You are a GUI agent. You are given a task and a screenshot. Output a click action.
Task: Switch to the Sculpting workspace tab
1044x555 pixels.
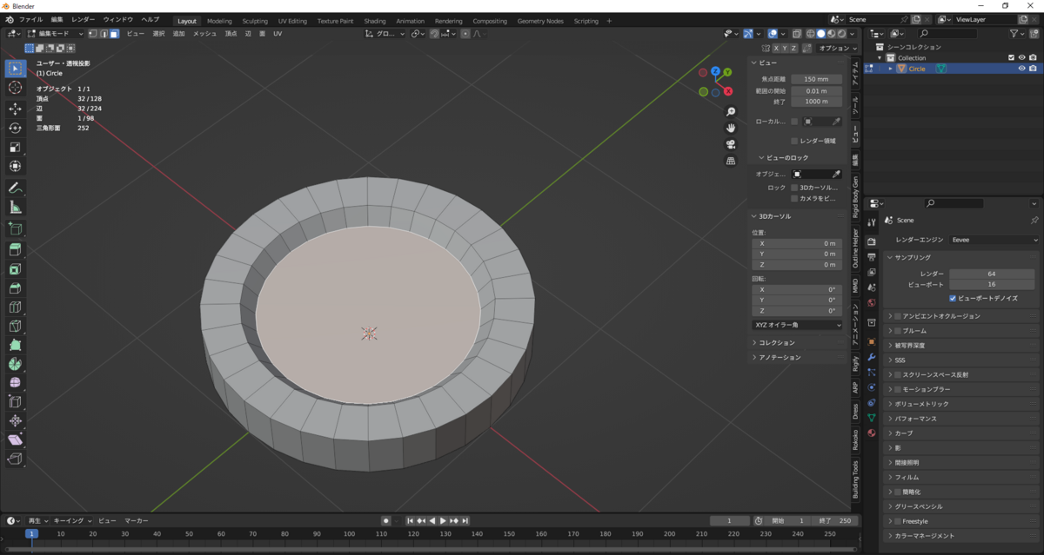255,21
